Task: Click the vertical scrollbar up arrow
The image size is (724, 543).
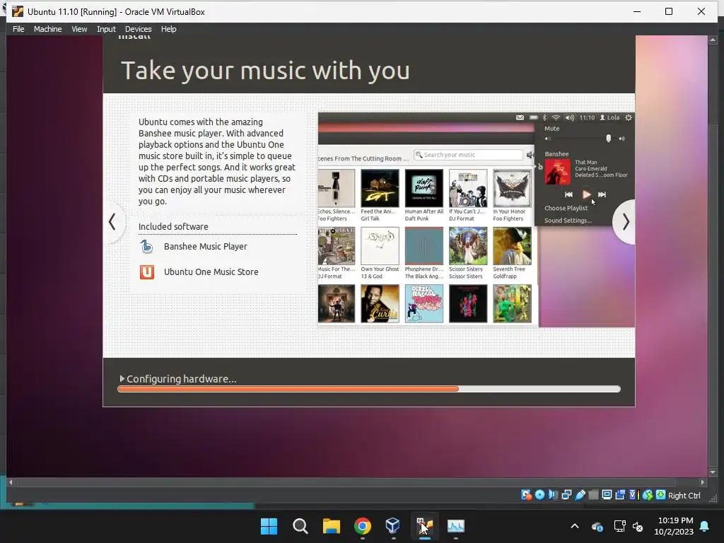Action: click(x=712, y=40)
